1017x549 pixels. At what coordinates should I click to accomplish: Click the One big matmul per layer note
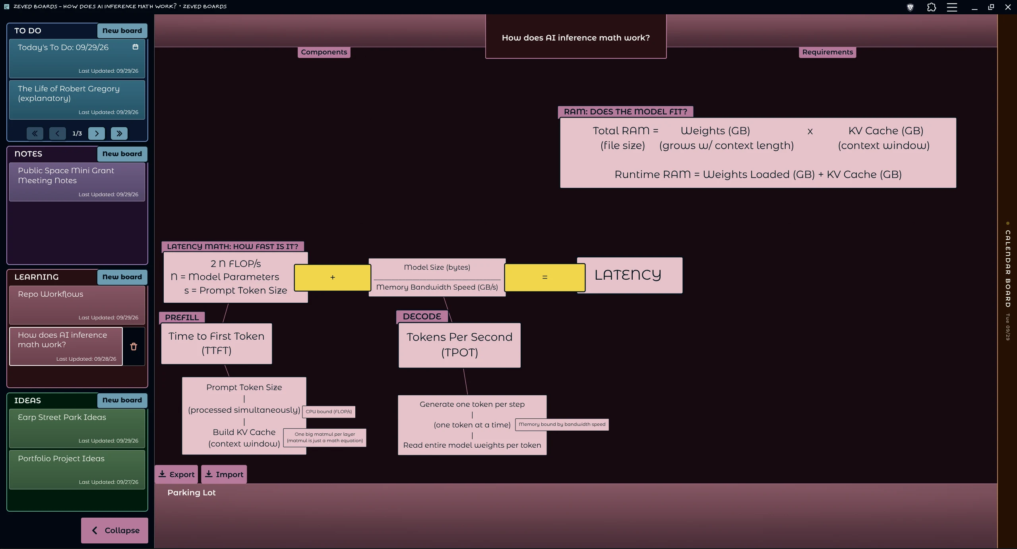325,437
